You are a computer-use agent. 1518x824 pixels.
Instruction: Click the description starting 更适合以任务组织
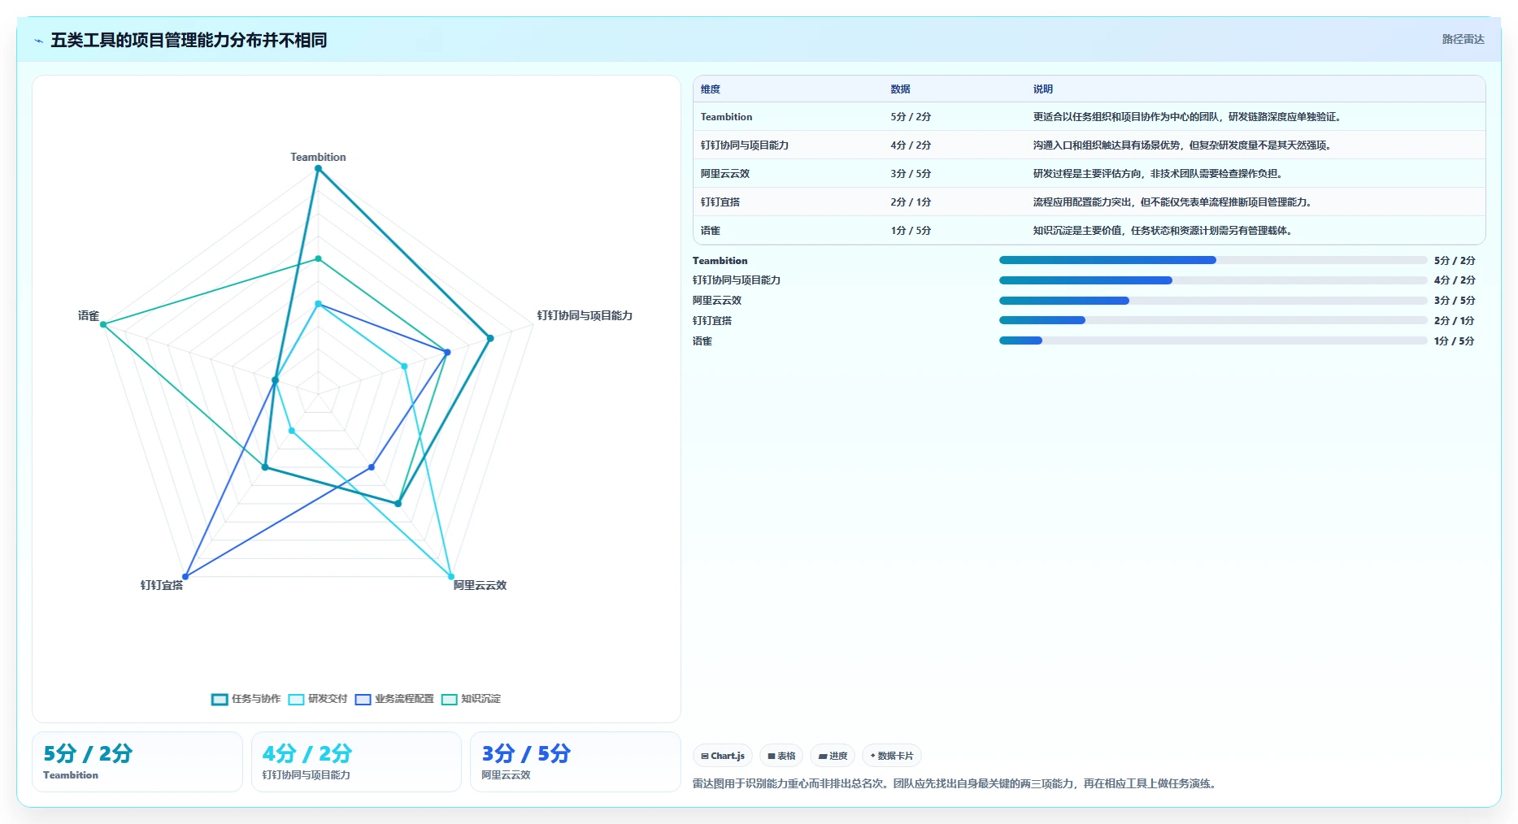[x=1187, y=117]
